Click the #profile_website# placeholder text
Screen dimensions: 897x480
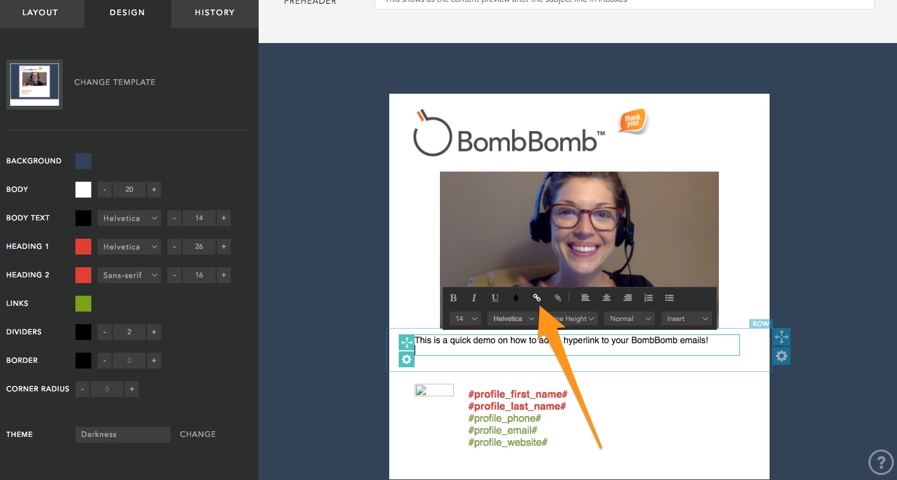click(508, 443)
